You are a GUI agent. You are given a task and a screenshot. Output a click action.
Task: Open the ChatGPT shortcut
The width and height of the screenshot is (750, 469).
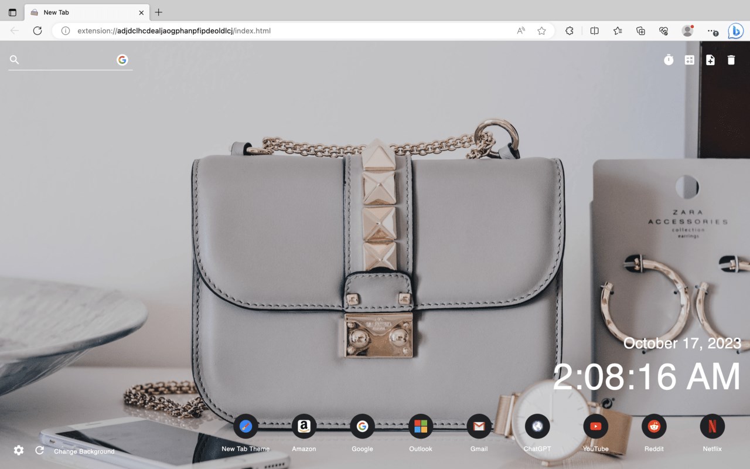(537, 426)
